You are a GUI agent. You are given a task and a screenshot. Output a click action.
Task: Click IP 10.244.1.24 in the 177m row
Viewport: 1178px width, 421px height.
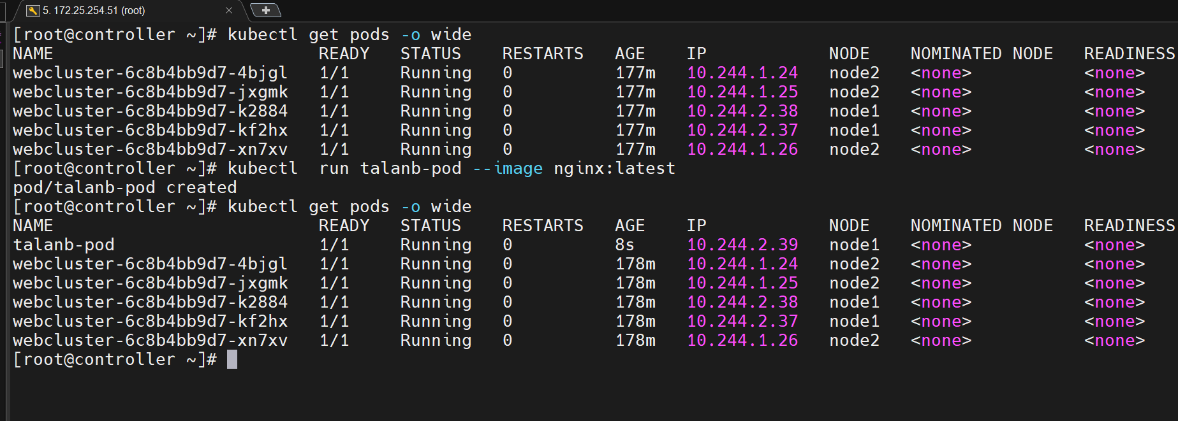(742, 73)
